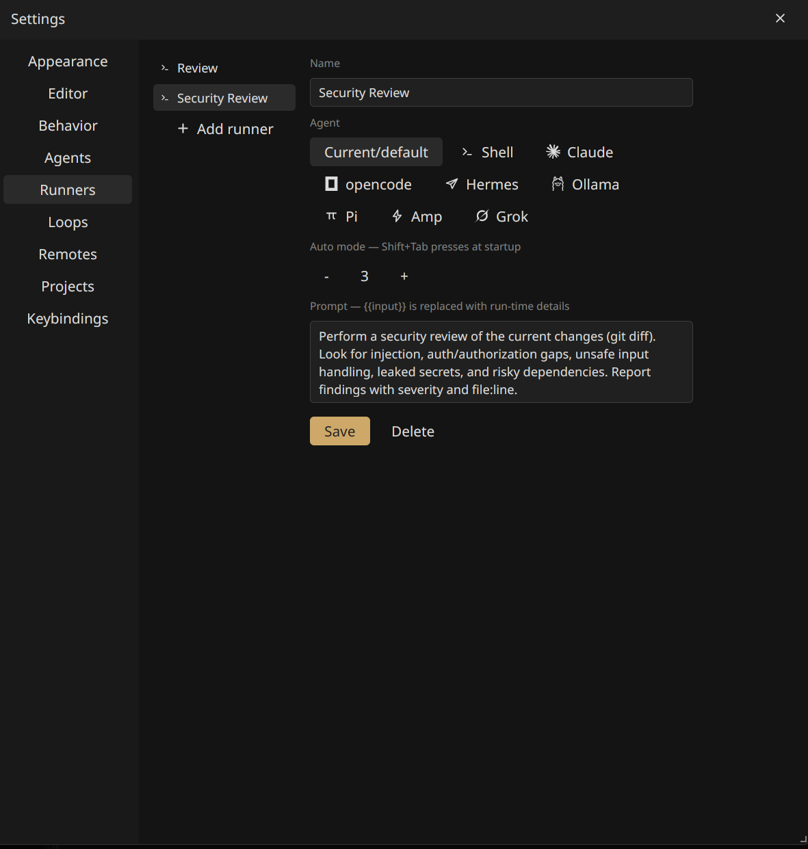Choose Pi as the agent

(x=341, y=216)
